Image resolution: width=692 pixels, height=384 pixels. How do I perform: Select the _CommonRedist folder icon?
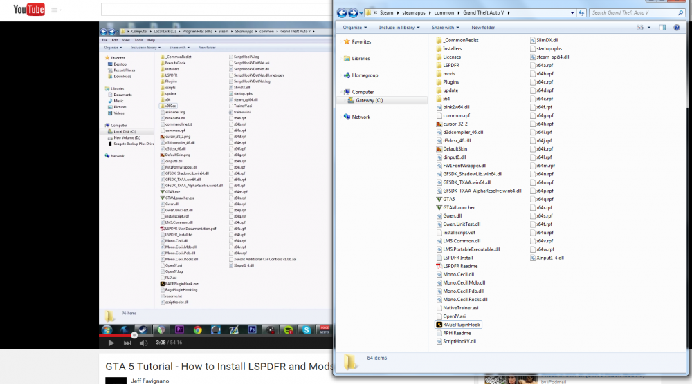[x=439, y=40]
